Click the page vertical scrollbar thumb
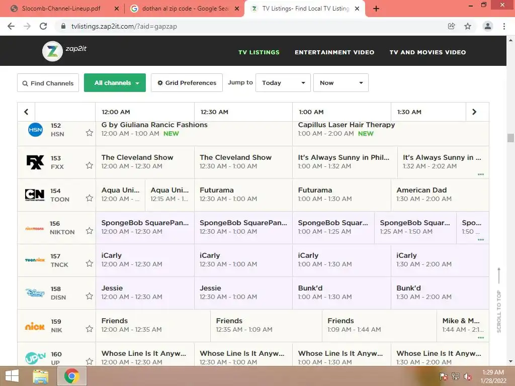 tap(510, 138)
